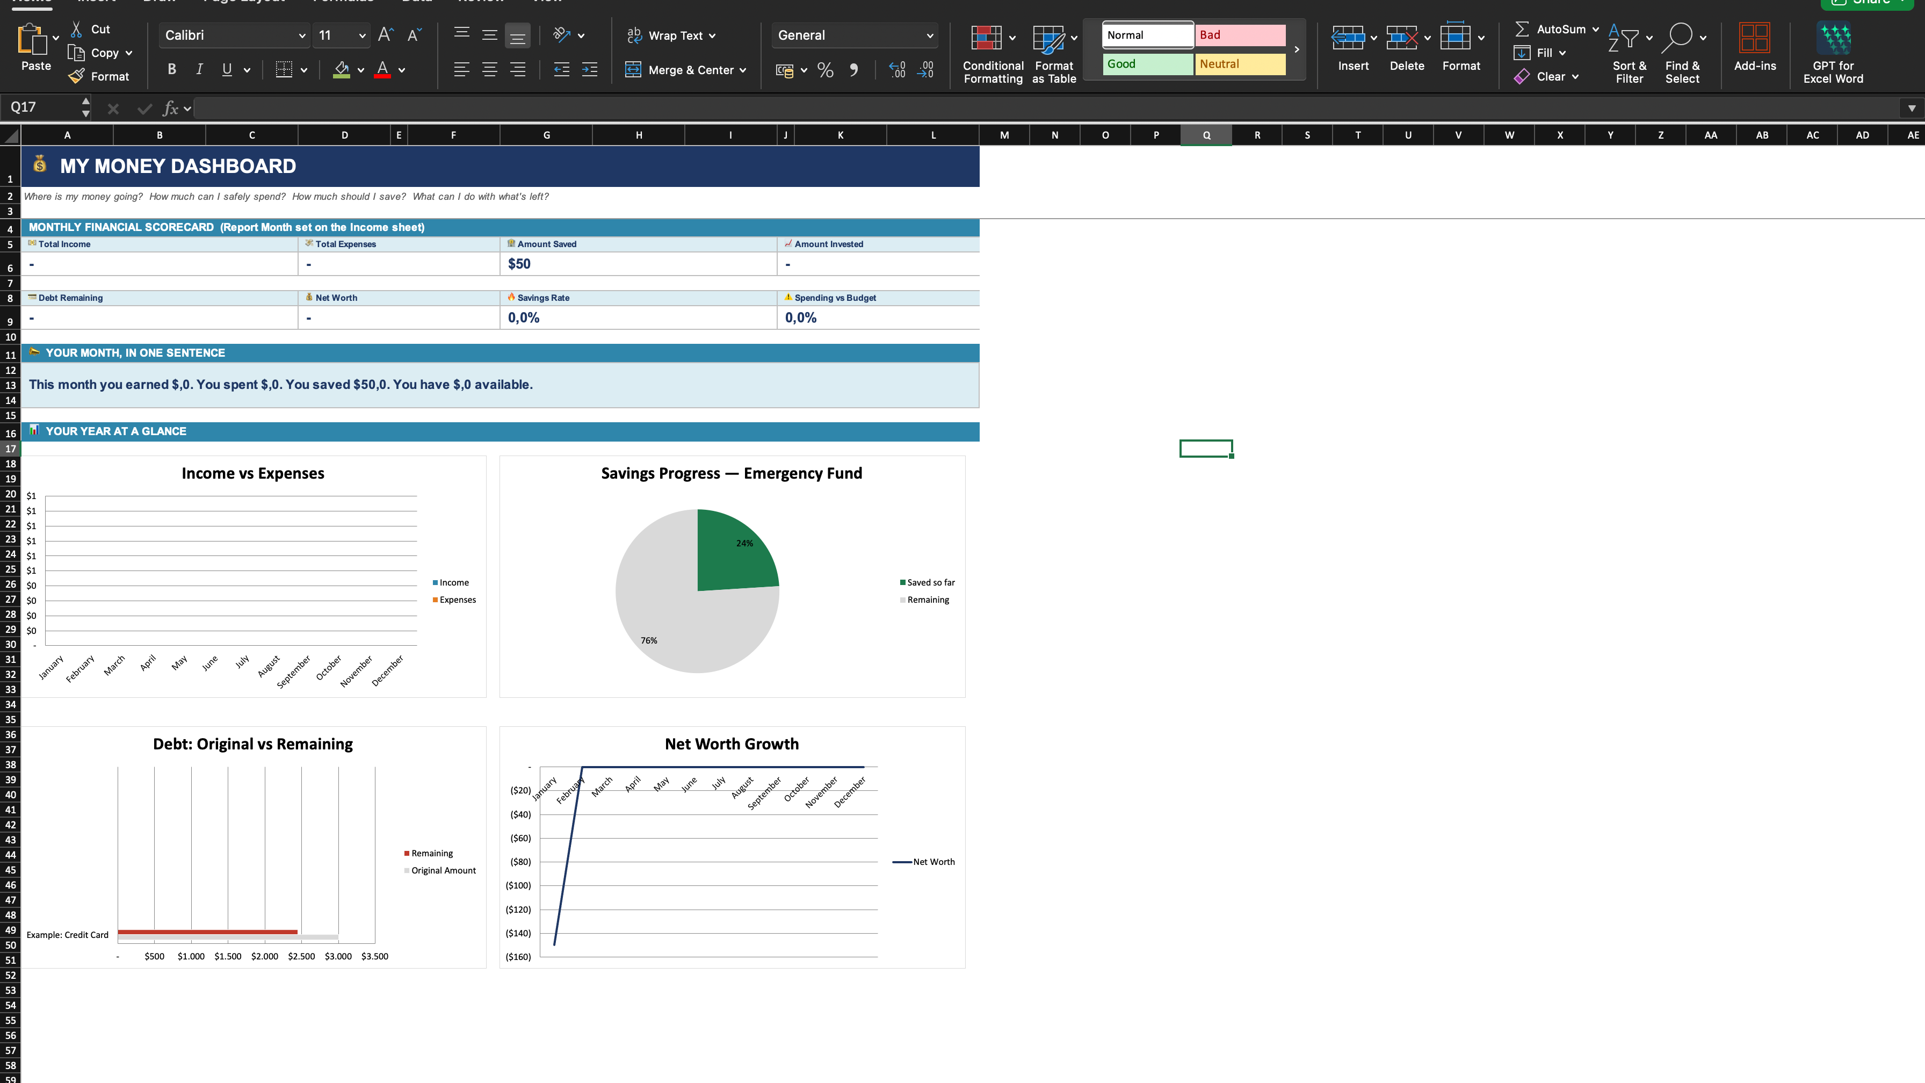Click the Select All corner triangle
Viewport: 1925px width, 1083px height.
pyautogui.click(x=10, y=135)
